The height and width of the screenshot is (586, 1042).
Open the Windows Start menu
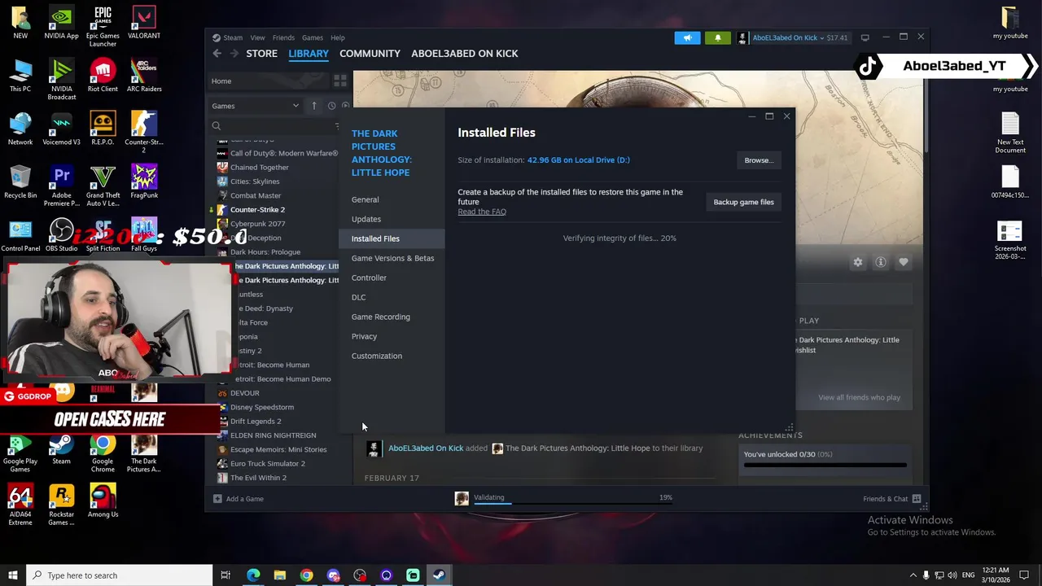coord(12,575)
